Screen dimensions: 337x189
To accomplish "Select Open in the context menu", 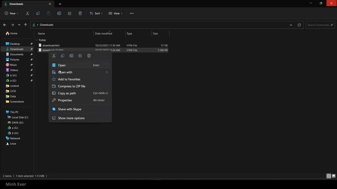I will point(80,65).
